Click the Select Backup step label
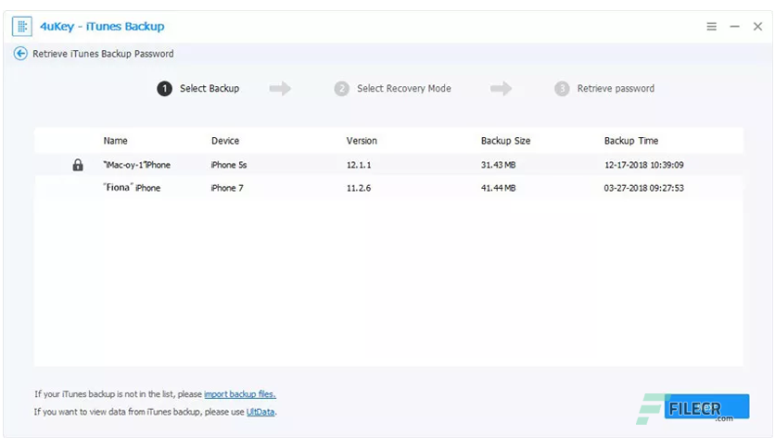The width and height of the screenshot is (775, 448). tap(210, 88)
